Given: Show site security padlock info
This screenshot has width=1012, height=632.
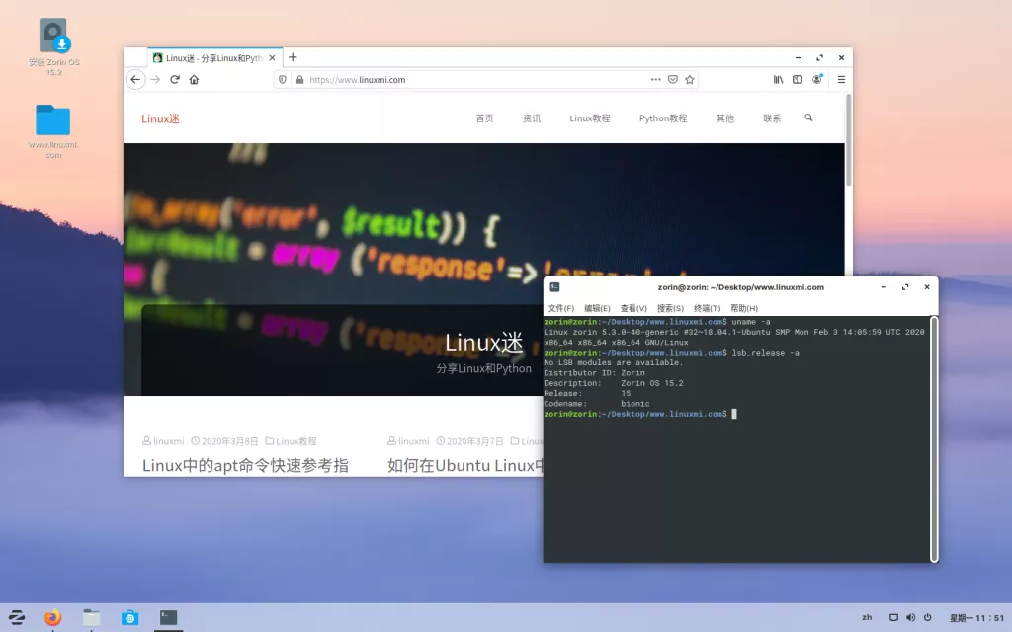Looking at the screenshot, I should point(299,79).
